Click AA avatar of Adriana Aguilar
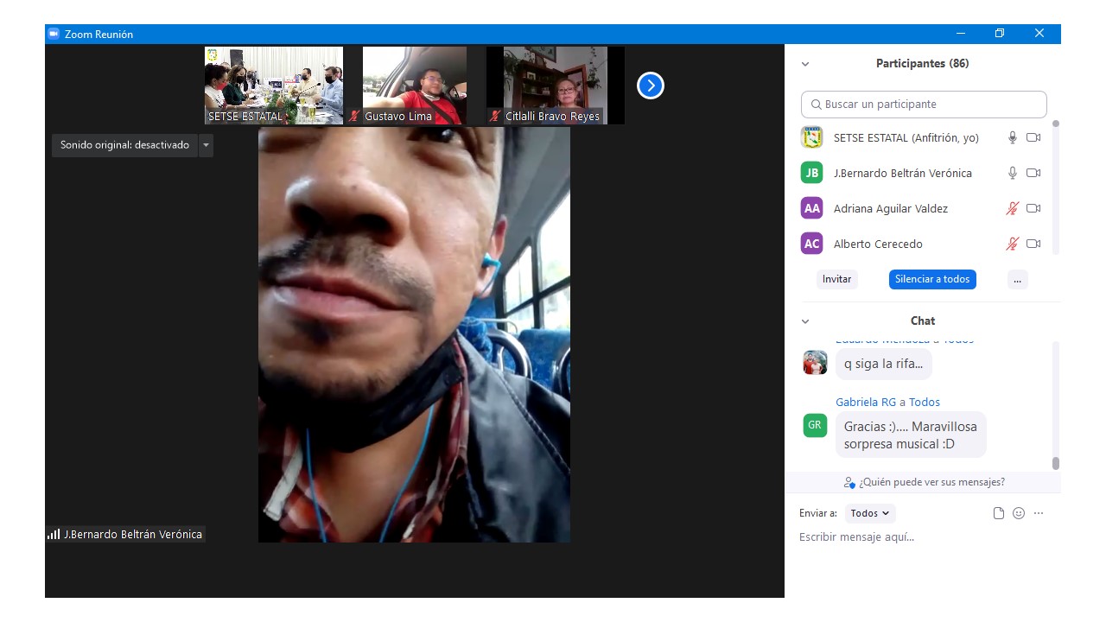 811,208
